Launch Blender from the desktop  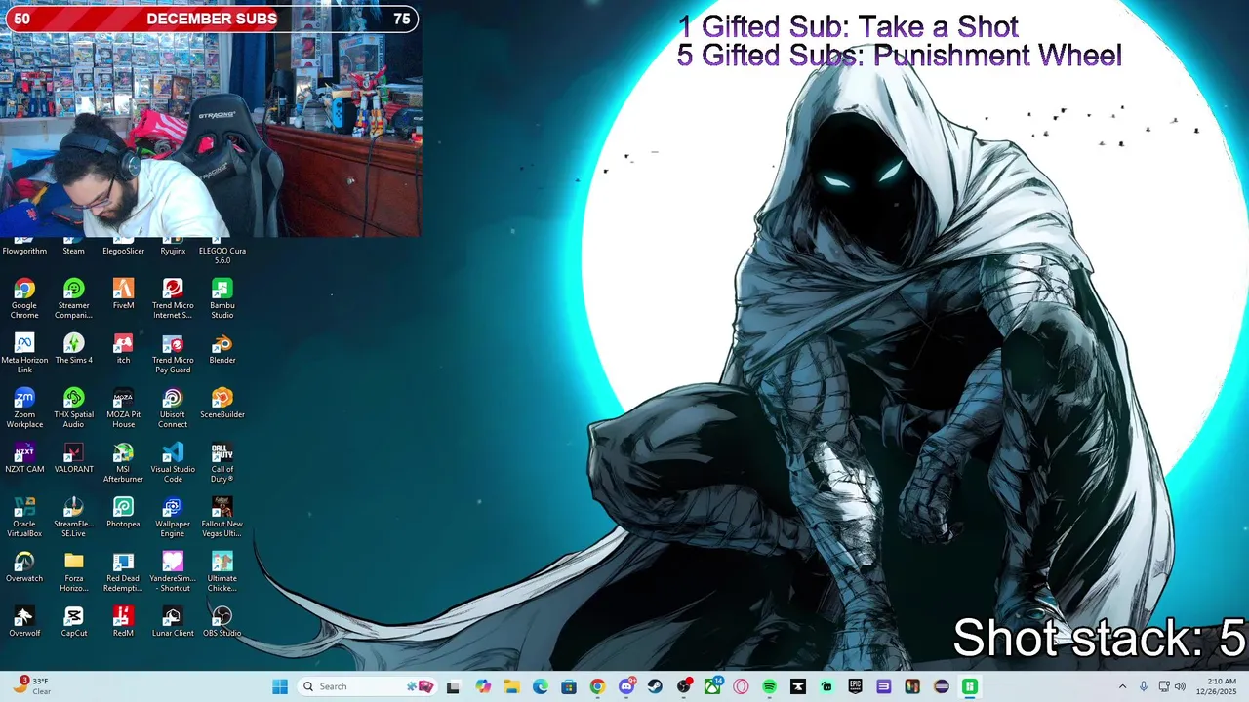(x=222, y=349)
